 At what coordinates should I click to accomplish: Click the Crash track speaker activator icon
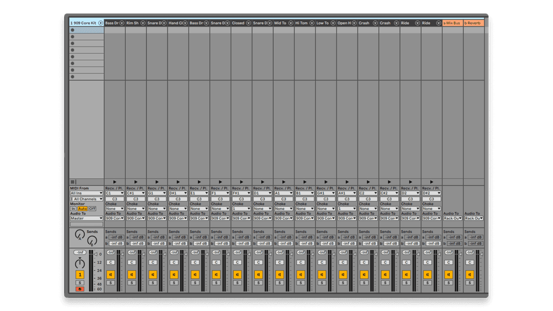pos(365,275)
